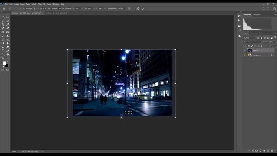
Task: Toggle lock image pixels brush icon
Action: click(x=252, y=46)
